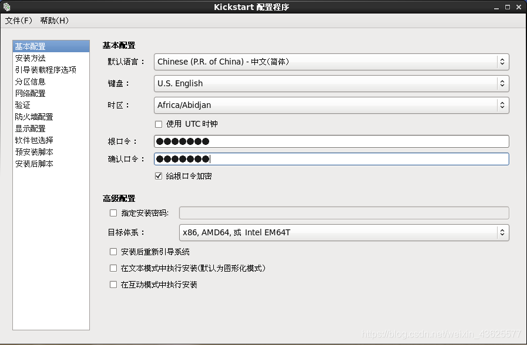Focus the 根口令 password field
This screenshot has width=527, height=345.
point(331,141)
